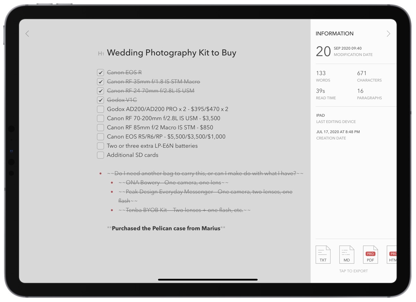Image resolution: width=416 pixels, height=302 pixels.
Task: Click Two or three extra LP-E6N batteries
Action: 152,146
